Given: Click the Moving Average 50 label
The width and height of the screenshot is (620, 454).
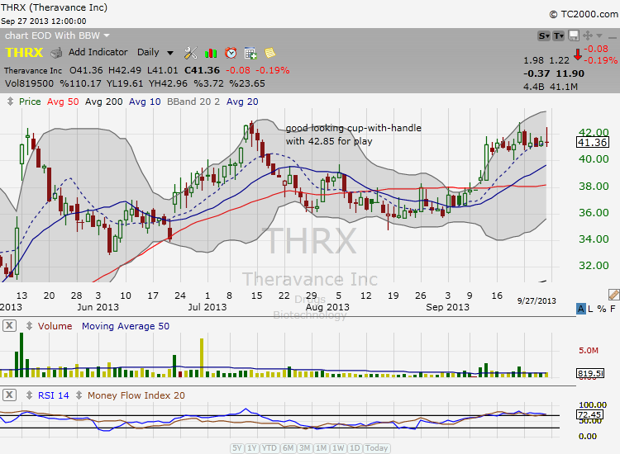Looking at the screenshot, I should (126, 326).
